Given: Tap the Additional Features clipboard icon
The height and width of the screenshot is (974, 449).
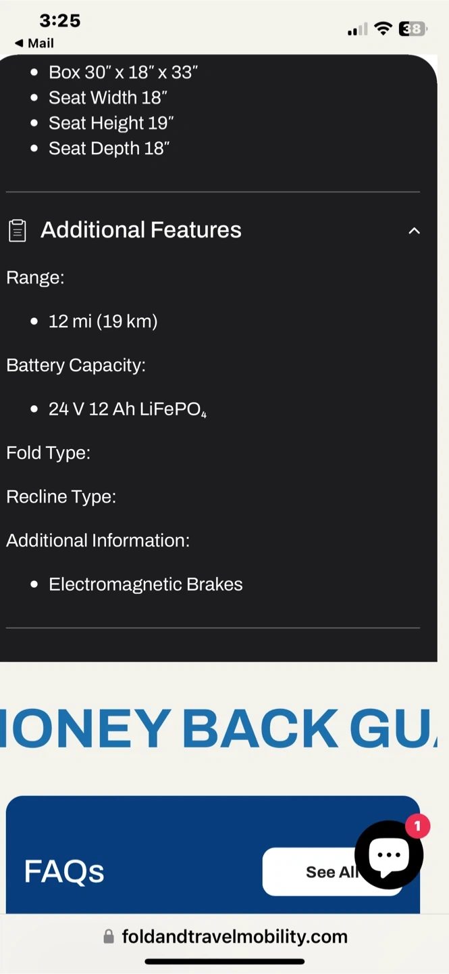Looking at the screenshot, I should pyautogui.click(x=18, y=231).
